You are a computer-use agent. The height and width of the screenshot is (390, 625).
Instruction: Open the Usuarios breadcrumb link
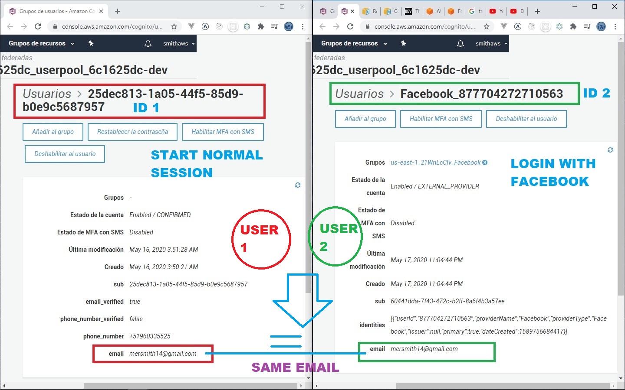47,94
